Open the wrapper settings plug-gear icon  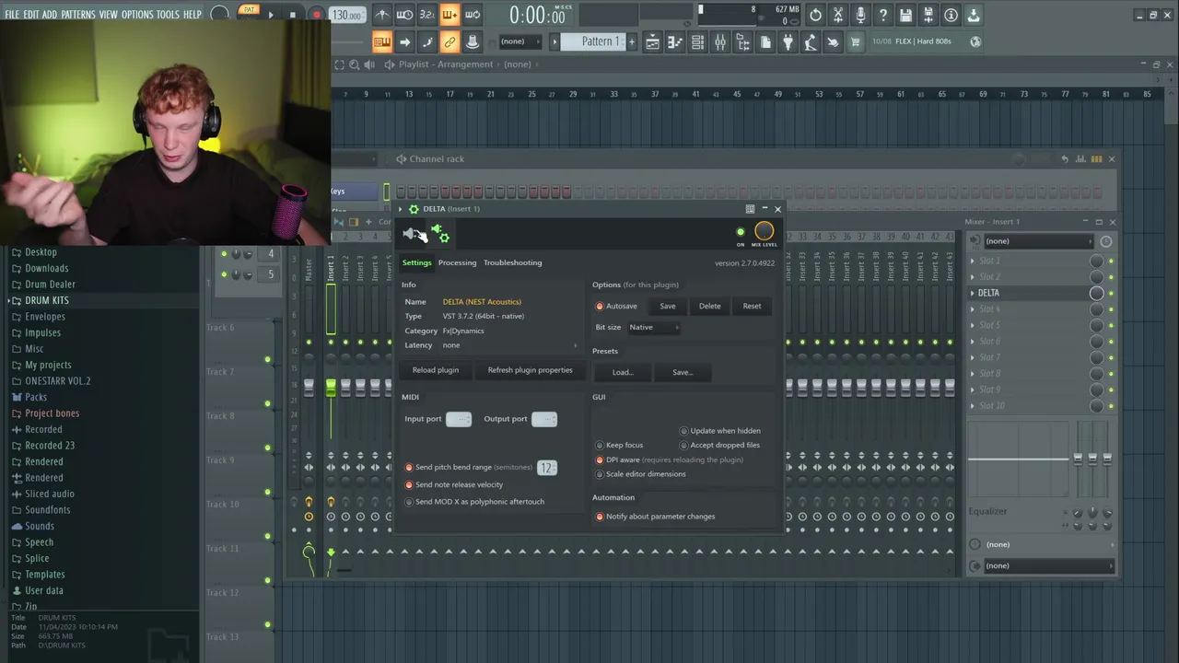click(x=440, y=235)
